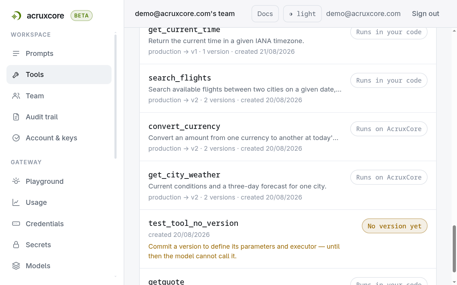Click the Runs on AcruxCore badge for get_city_weather

pos(389,177)
